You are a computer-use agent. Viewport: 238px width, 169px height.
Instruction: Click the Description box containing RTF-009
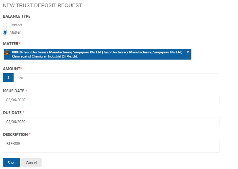coord(111,146)
